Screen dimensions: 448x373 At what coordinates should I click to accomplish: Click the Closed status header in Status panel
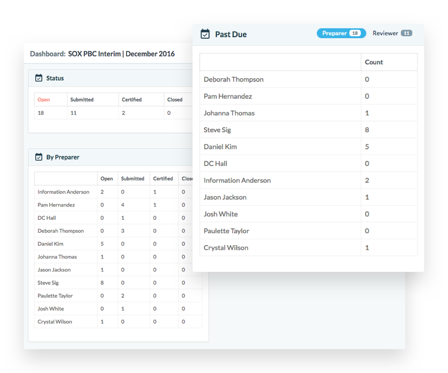(174, 100)
